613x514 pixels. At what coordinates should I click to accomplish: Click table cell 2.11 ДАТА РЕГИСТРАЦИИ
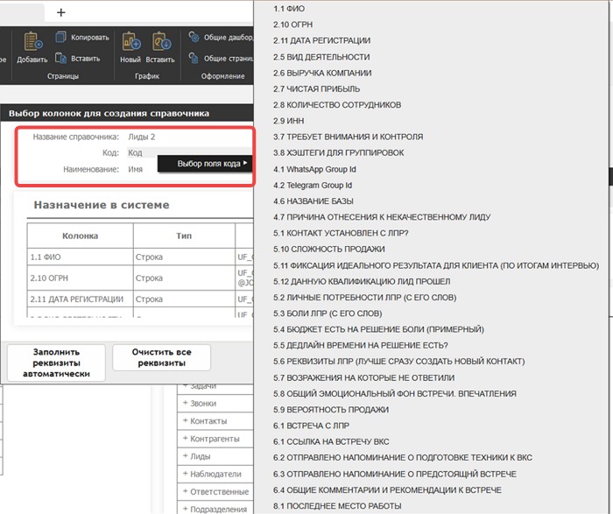pos(81,299)
